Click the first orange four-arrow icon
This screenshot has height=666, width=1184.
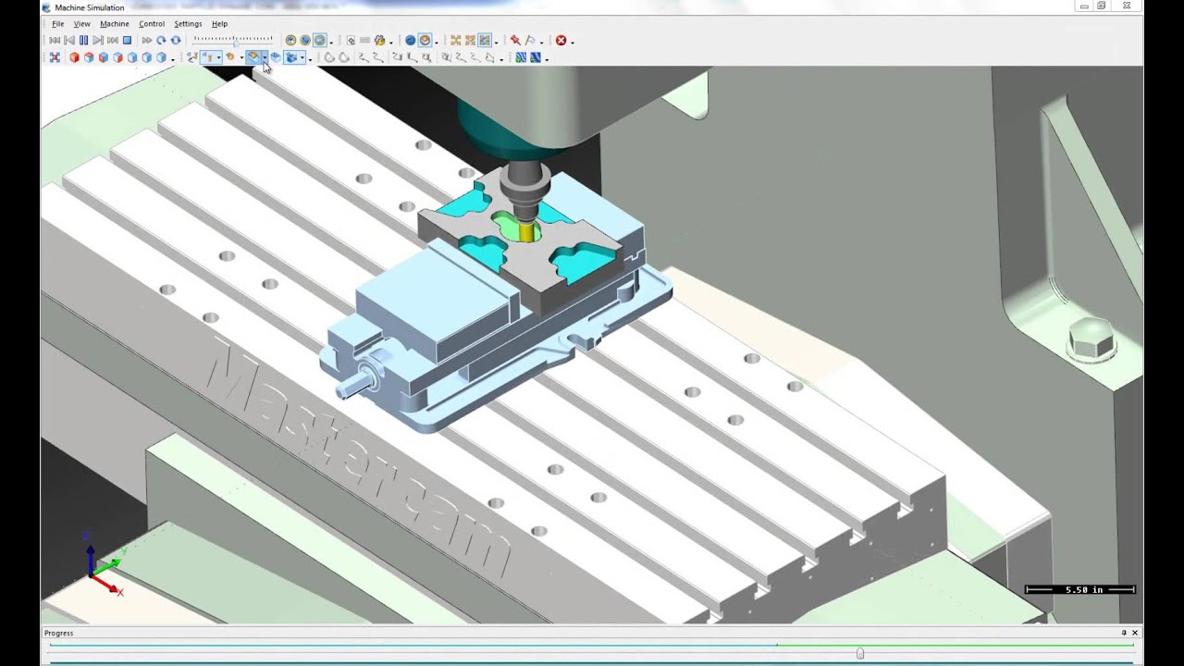pyautogui.click(x=456, y=41)
